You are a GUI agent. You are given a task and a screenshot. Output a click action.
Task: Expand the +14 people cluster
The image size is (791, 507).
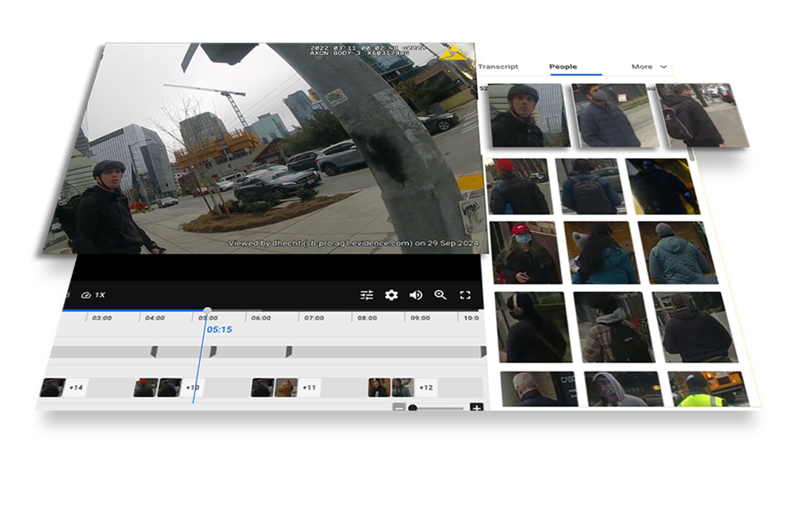coord(76,388)
